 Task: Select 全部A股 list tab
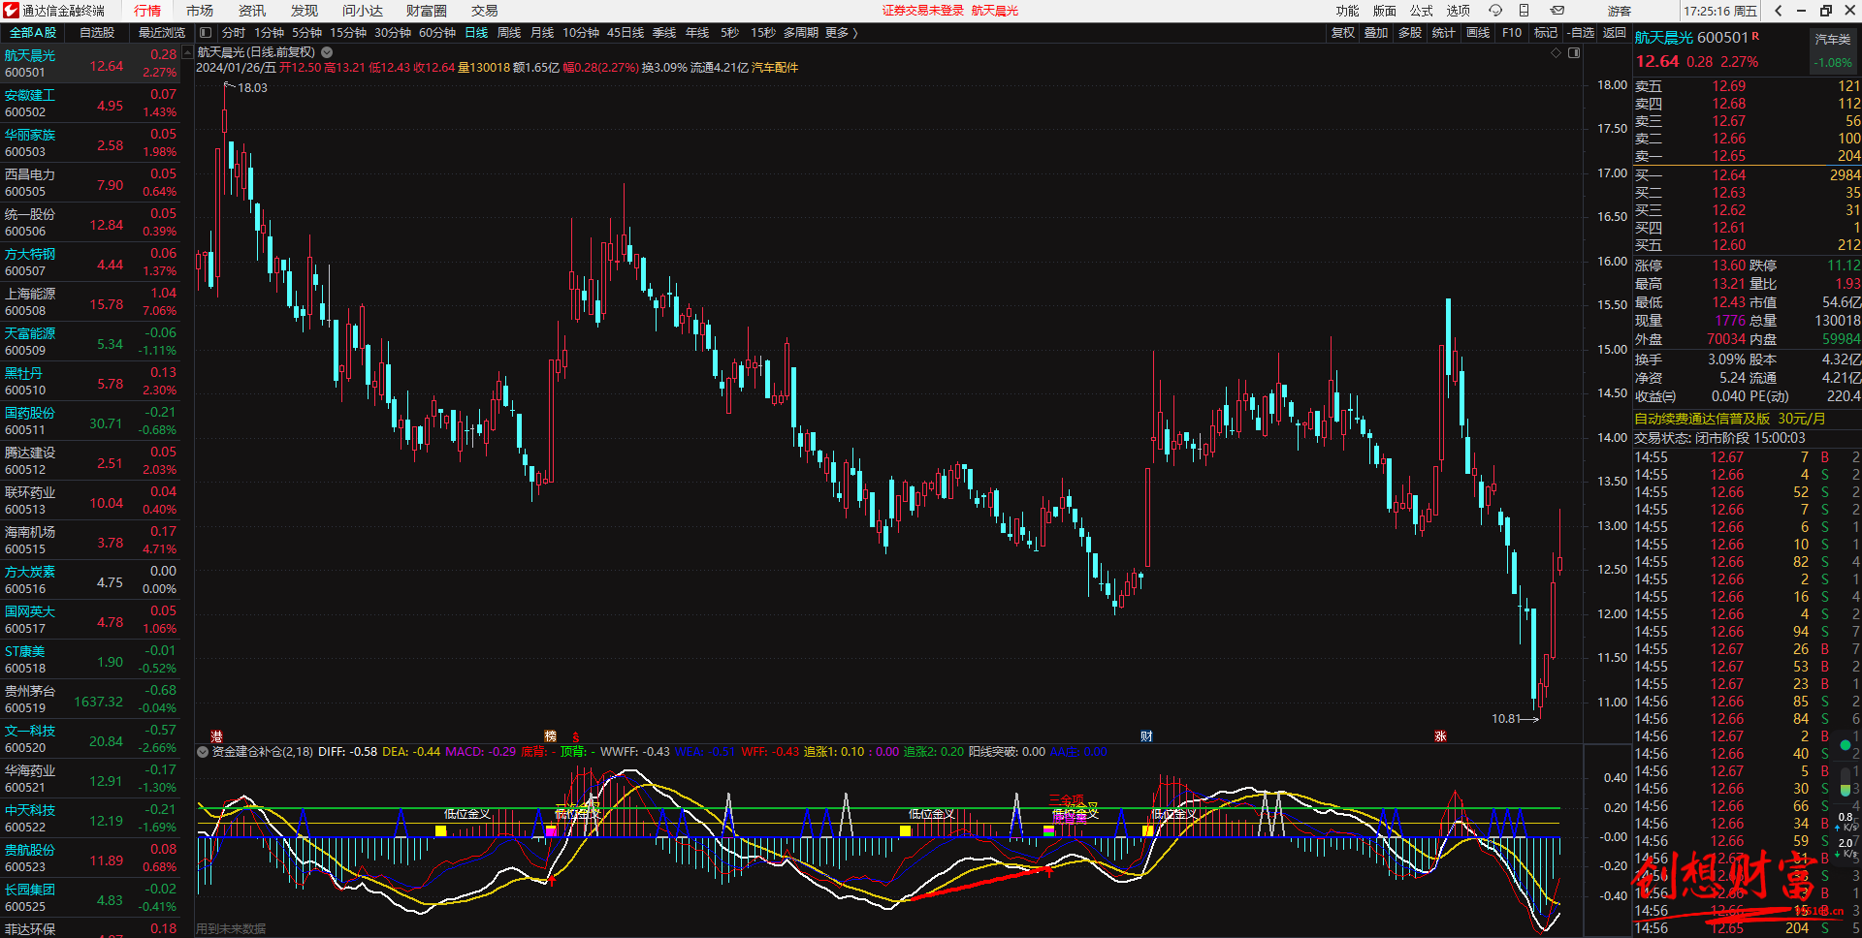coord(33,33)
